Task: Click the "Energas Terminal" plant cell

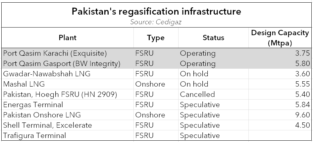Action: 33,105
